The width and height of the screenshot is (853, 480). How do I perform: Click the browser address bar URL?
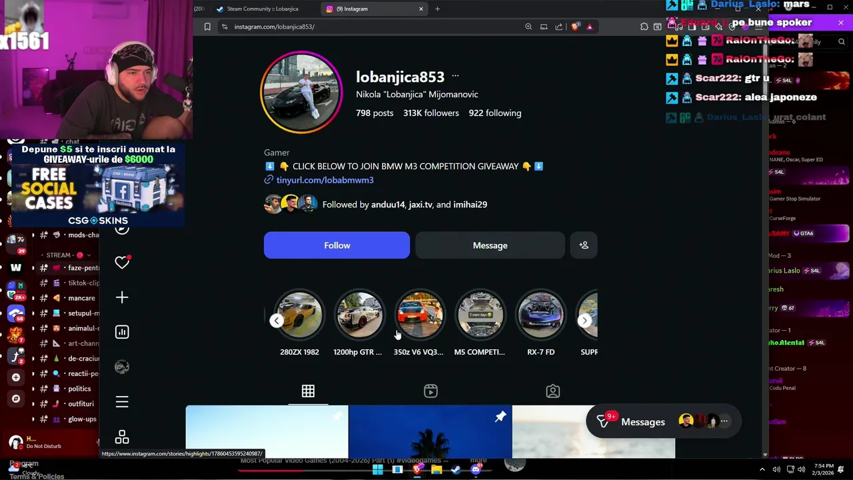[x=274, y=27]
